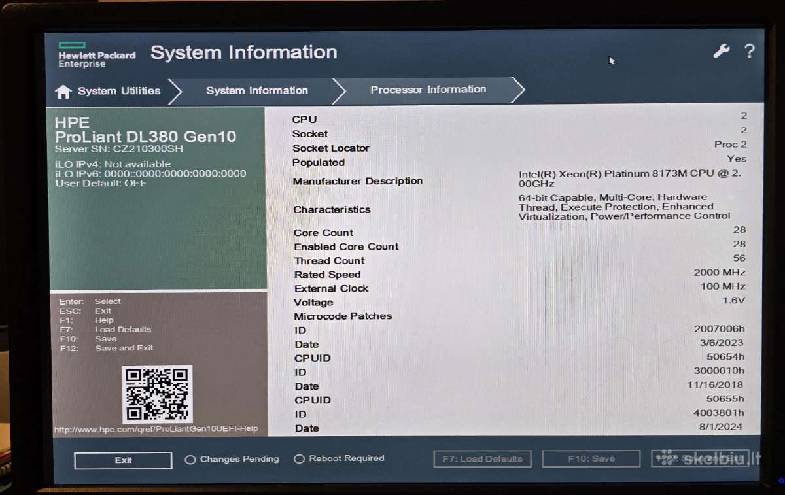Screen dimensions: 785x495
Task: Click the Proc 2 value
Action: click(x=730, y=145)
